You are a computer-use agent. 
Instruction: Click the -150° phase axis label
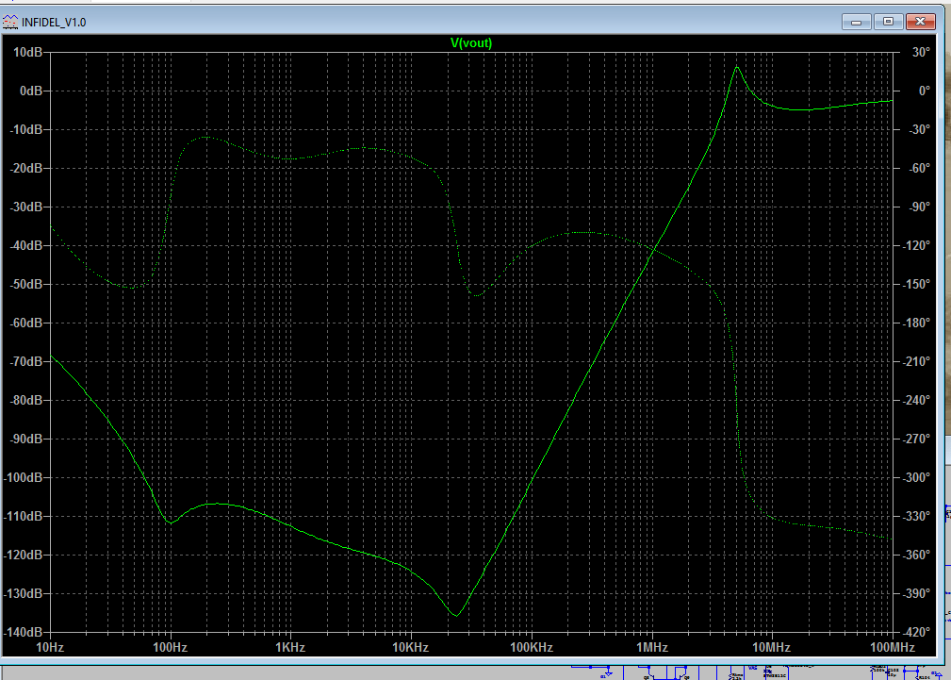tap(916, 284)
